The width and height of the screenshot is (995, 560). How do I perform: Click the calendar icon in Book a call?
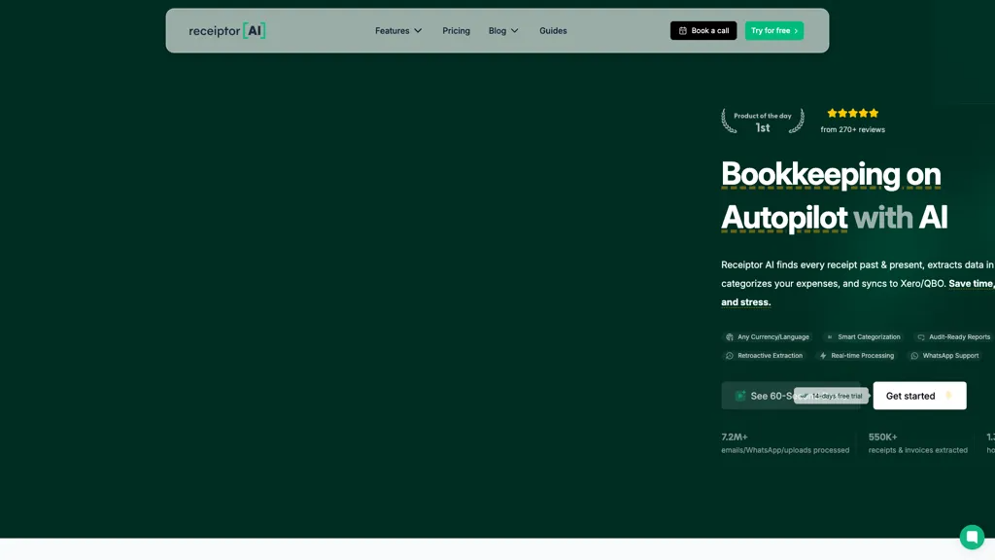click(x=683, y=30)
